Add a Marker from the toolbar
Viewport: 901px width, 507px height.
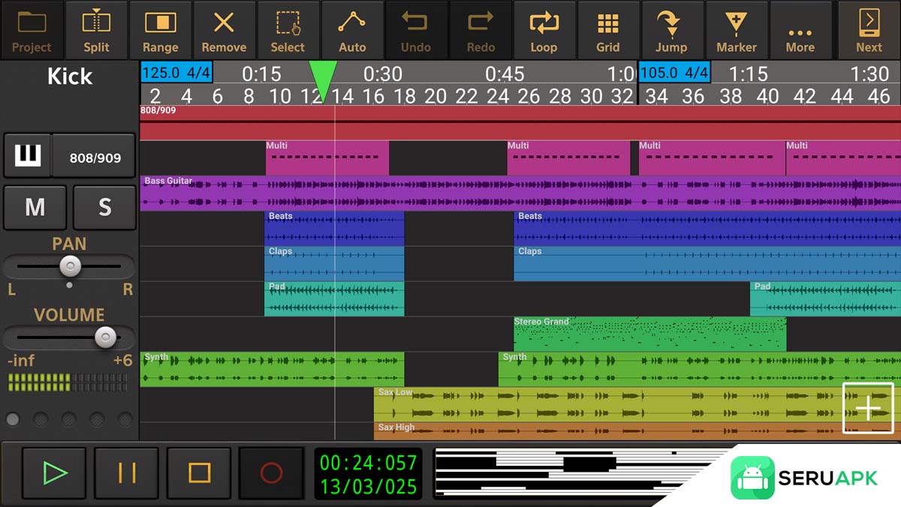coord(736,31)
